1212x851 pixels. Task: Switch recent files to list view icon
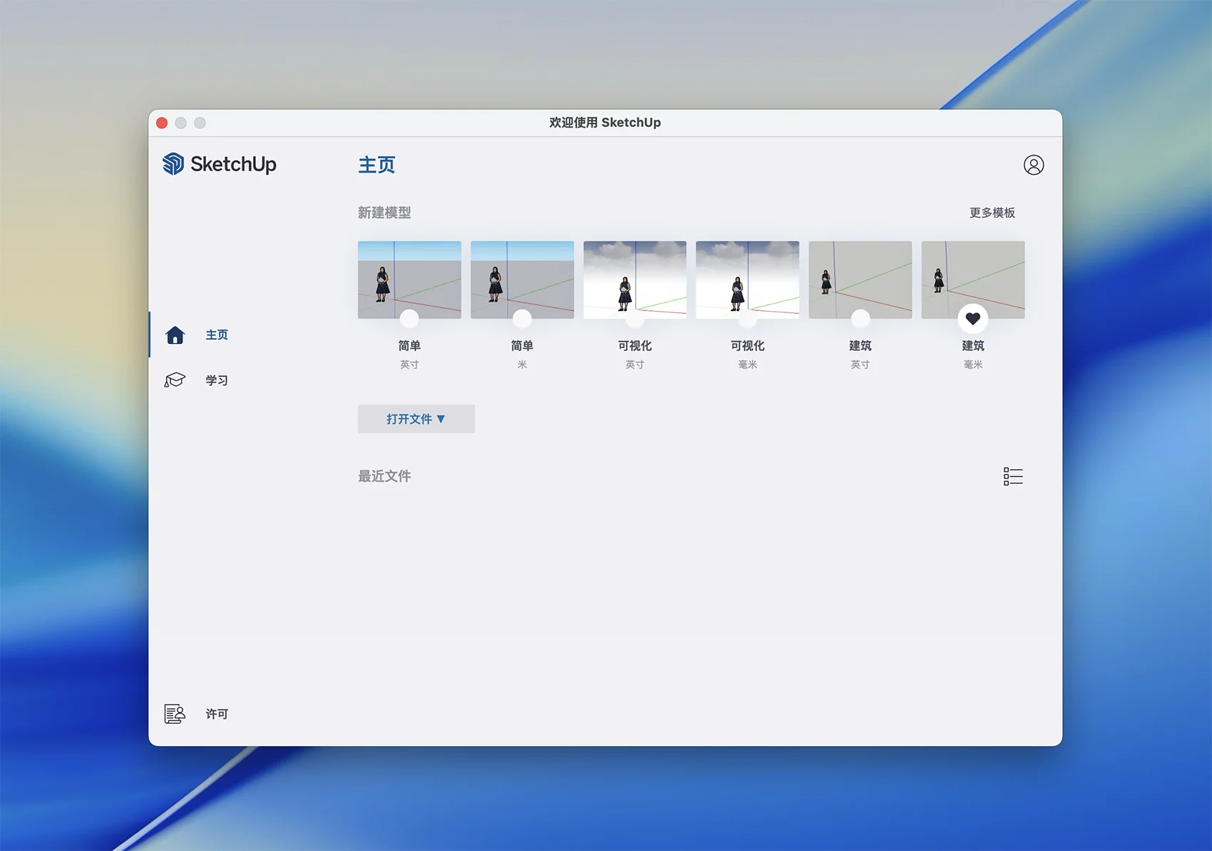(1012, 477)
